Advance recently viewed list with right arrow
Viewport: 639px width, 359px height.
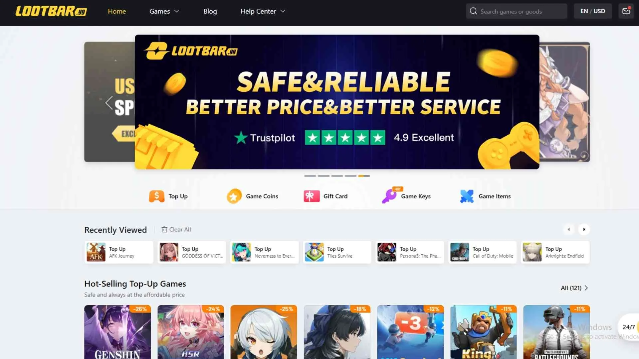click(x=584, y=229)
